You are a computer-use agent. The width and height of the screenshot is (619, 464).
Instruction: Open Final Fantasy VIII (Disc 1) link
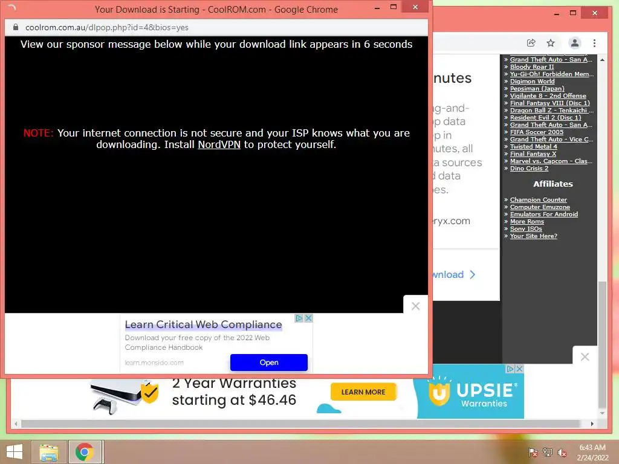click(550, 103)
